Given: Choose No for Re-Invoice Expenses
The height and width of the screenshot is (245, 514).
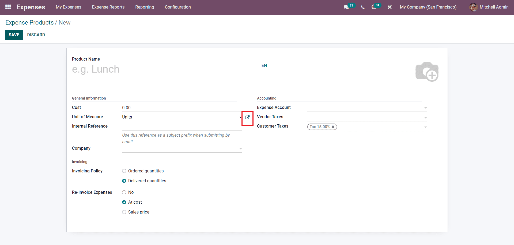Looking at the screenshot, I should tap(124, 192).
